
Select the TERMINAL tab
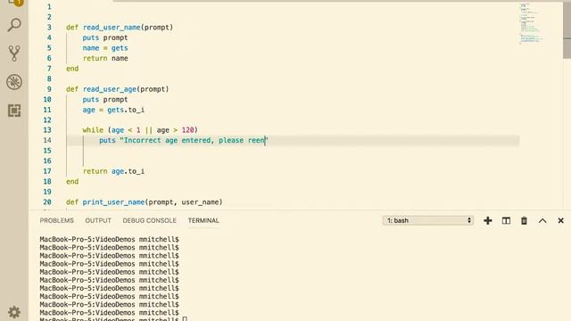(x=203, y=220)
